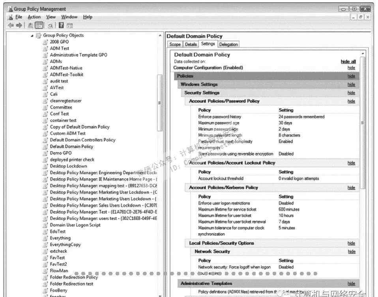Click the GPO icon beside Committee
Image resolution: width=378 pixels, height=297 pixels.
click(x=45, y=107)
